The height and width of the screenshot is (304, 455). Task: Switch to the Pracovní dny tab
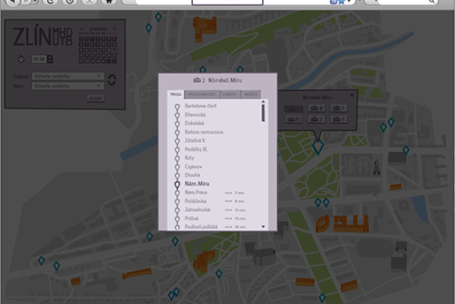coord(202,94)
